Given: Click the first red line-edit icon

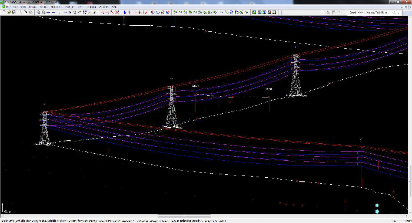Looking at the screenshot, I should click(103, 12).
